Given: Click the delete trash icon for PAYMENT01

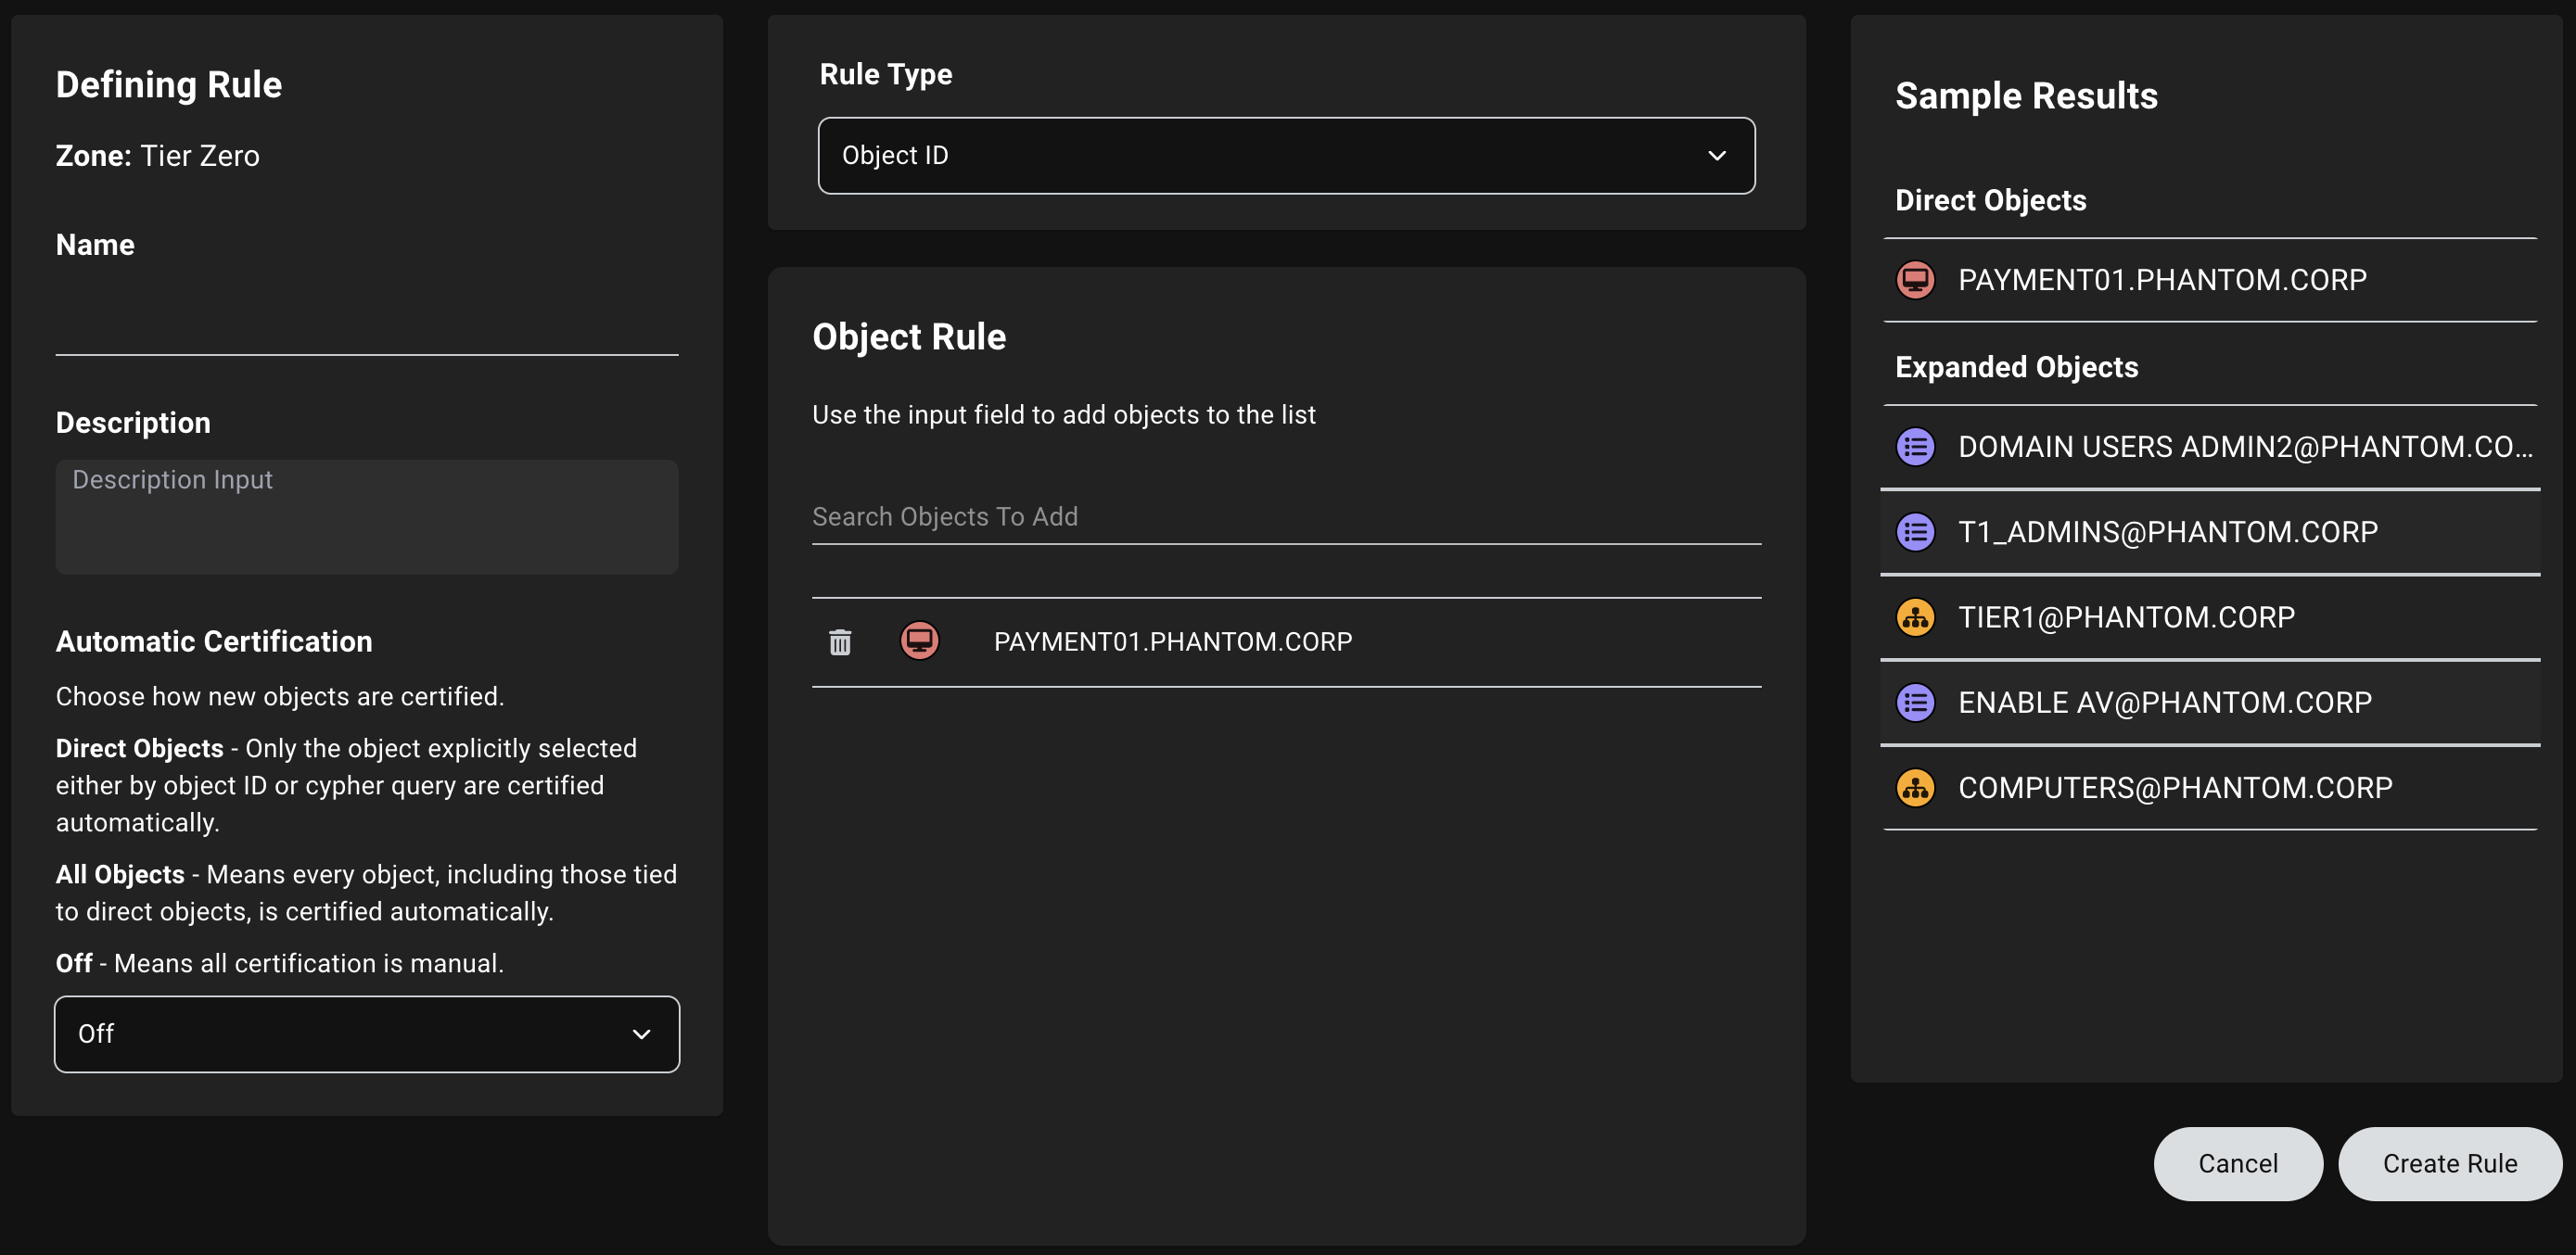Looking at the screenshot, I should (x=840, y=641).
